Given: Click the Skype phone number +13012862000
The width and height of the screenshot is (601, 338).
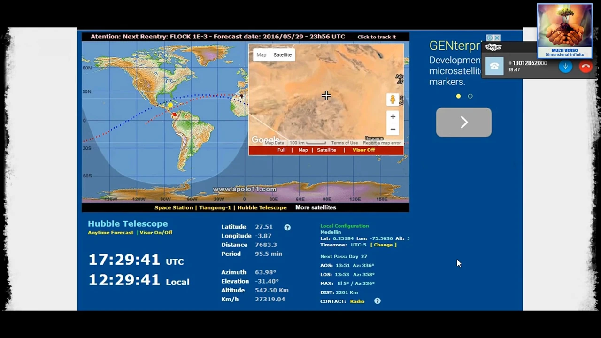Looking at the screenshot, I should [527, 63].
